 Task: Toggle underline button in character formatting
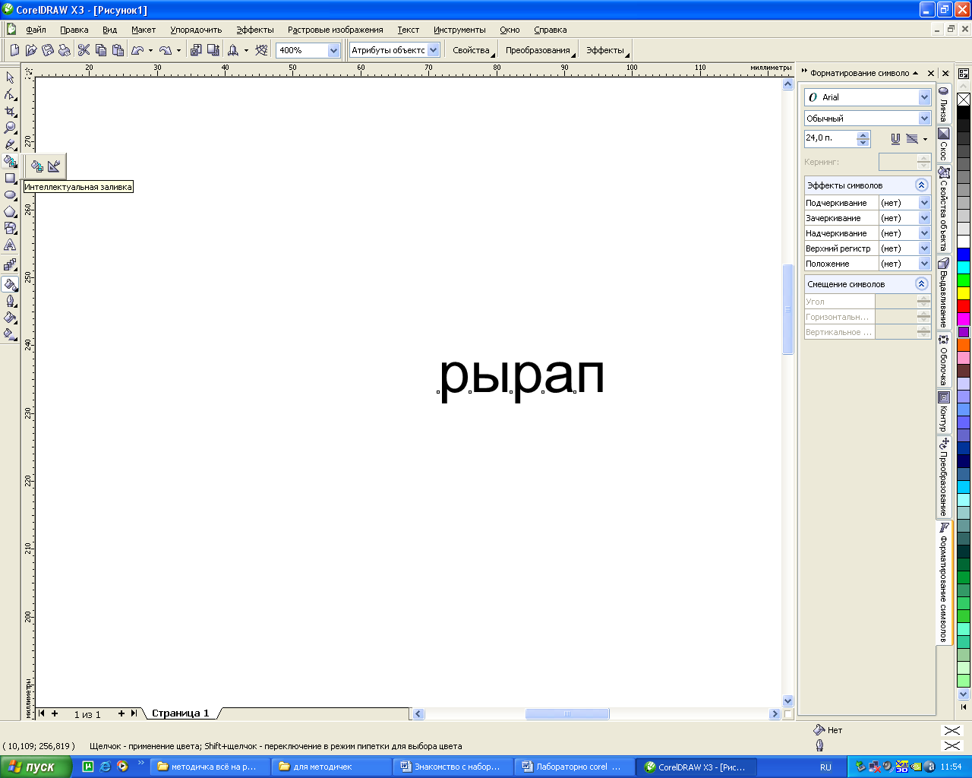895,138
